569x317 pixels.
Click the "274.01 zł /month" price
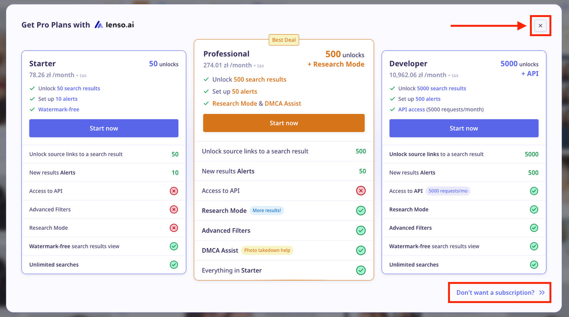point(228,65)
